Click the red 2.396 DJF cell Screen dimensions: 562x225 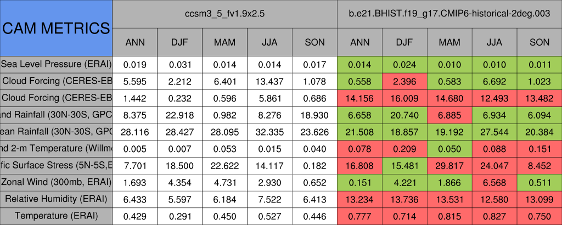405,81
